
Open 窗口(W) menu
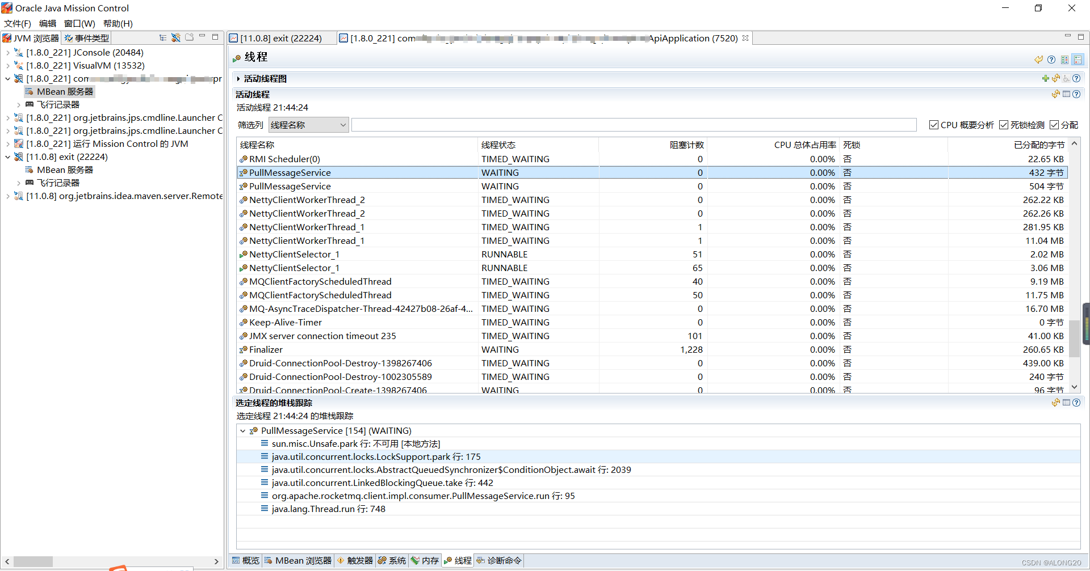click(79, 23)
